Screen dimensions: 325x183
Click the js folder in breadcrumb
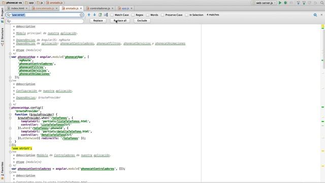pos(40,3)
